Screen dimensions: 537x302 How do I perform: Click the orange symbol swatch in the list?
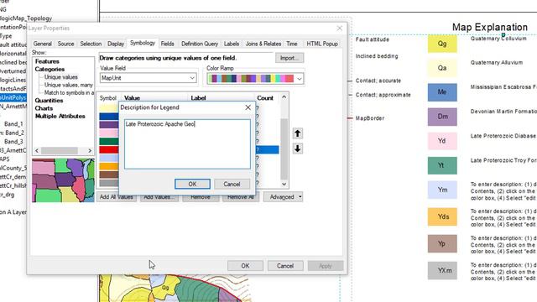[x=109, y=166]
